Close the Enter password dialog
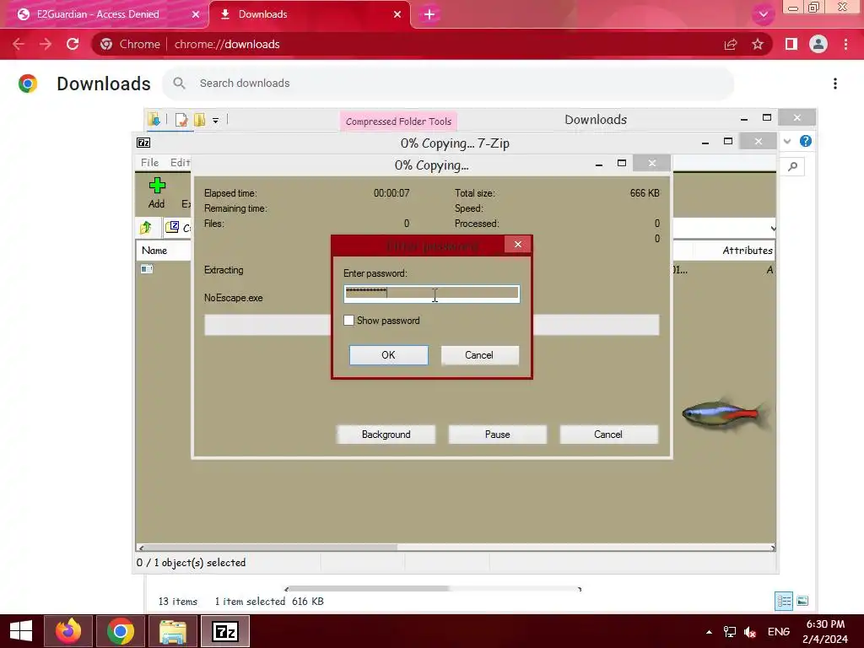The width and height of the screenshot is (864, 648). (517, 244)
